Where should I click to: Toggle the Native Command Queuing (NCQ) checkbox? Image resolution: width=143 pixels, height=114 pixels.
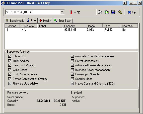point(72,83)
